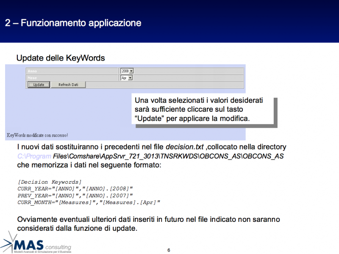Select the PREV_YEAR code line
This screenshot has width=339, height=254.
[x=75, y=196]
